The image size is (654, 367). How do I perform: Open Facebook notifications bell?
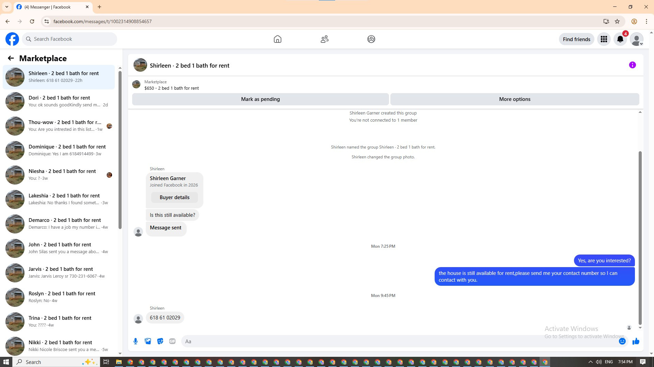pyautogui.click(x=620, y=39)
